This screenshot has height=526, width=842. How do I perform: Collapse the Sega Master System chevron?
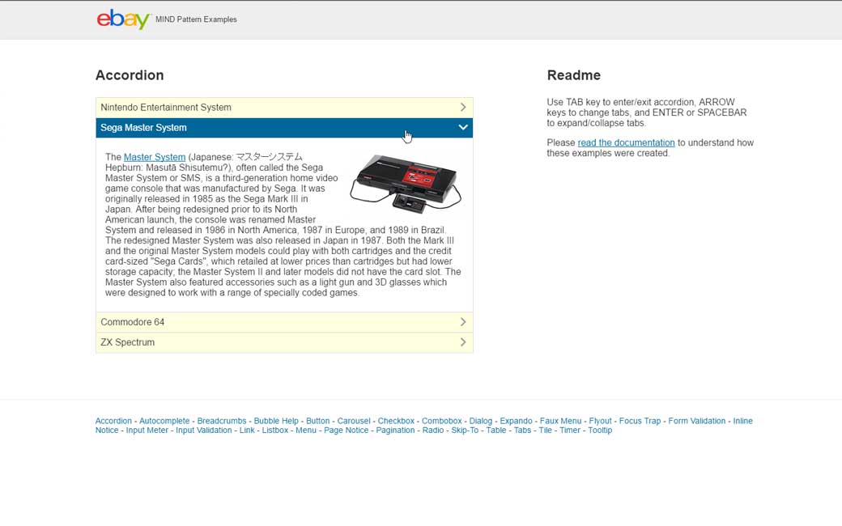(462, 128)
